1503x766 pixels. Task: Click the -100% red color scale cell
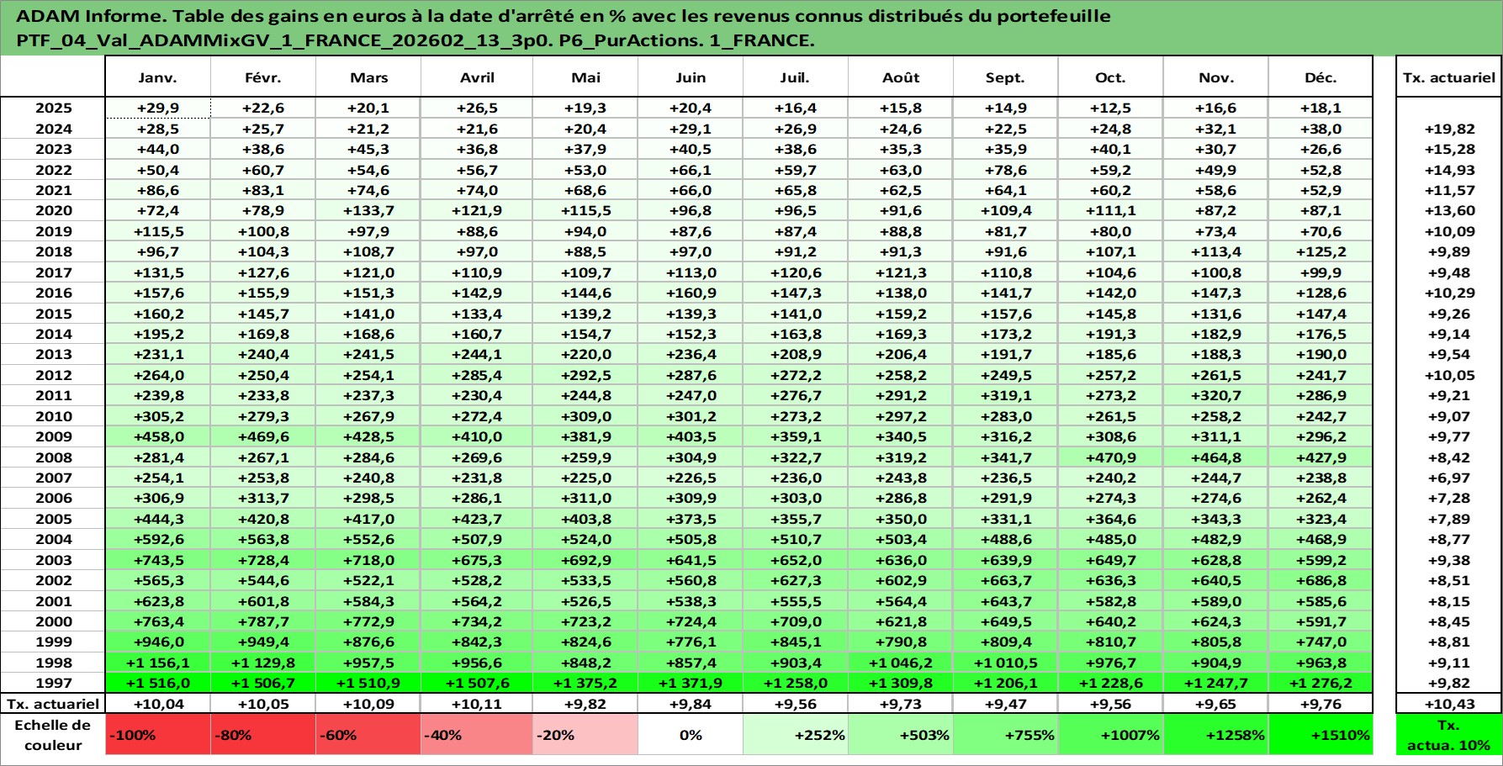(x=157, y=734)
